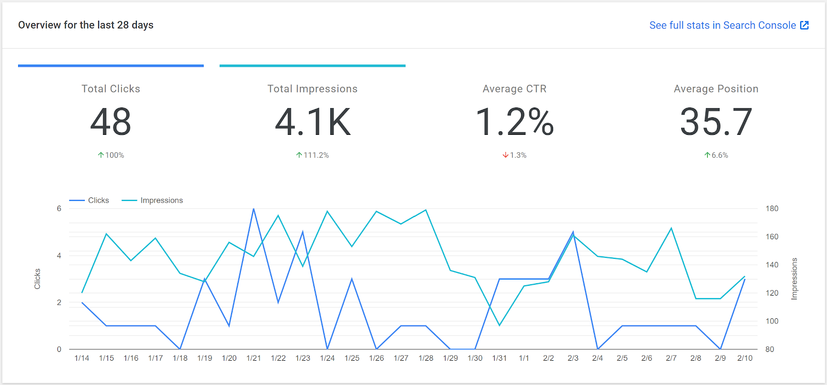
Task: Click the 1/14 date label on axis
Action: pyautogui.click(x=82, y=358)
